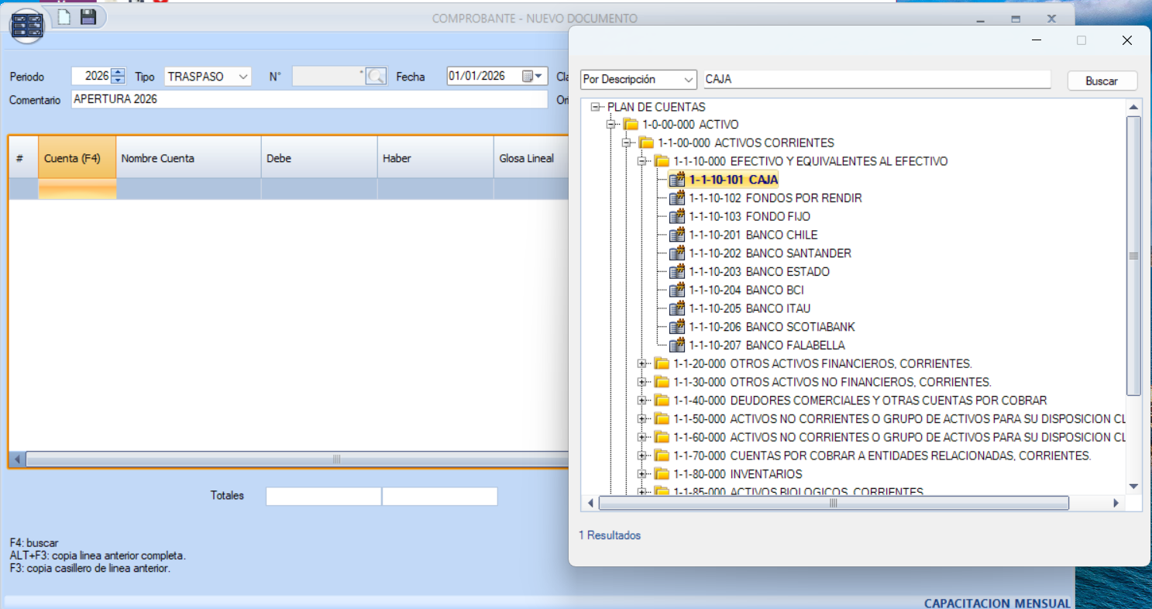Select account icon for 1-1-10-201 BANCO CHILE
Viewport: 1152px width, 609px height.
pyautogui.click(x=676, y=235)
